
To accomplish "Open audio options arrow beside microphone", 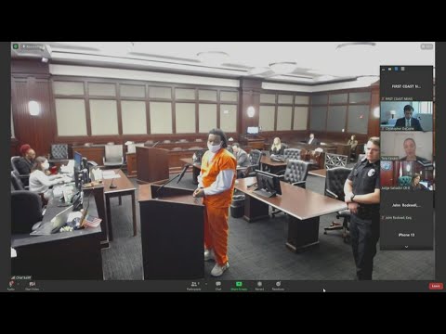I will coord(18,284).
